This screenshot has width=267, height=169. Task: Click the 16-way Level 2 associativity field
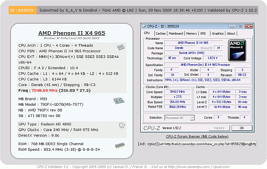[x=243, y=102]
